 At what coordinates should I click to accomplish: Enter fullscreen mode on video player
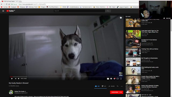coord(121,78)
